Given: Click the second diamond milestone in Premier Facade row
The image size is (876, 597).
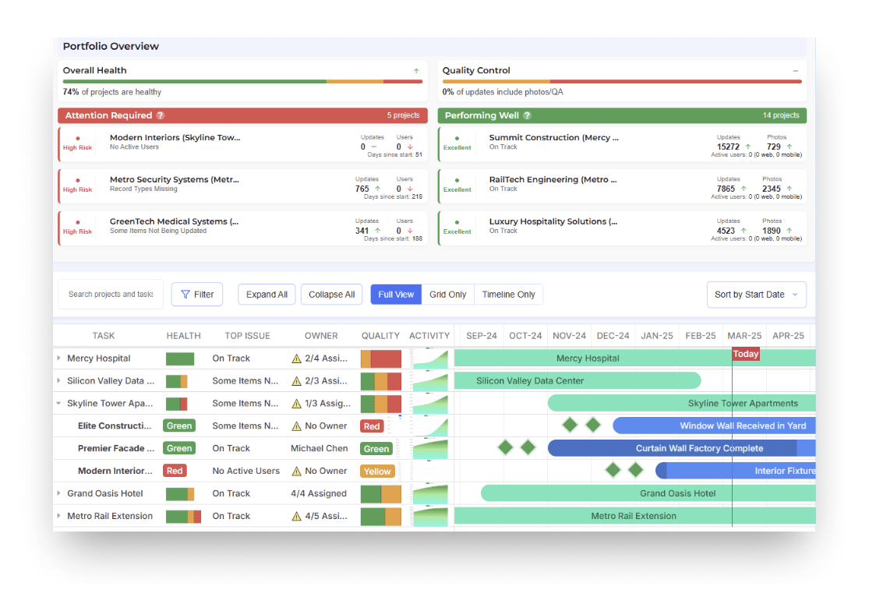Looking at the screenshot, I should click(x=528, y=447).
